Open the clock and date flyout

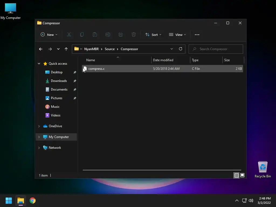coord(264,201)
